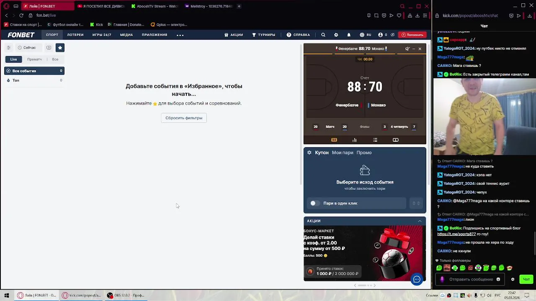Open Fonbet settings gear in header
The height and width of the screenshot is (301, 536).
coord(336,35)
